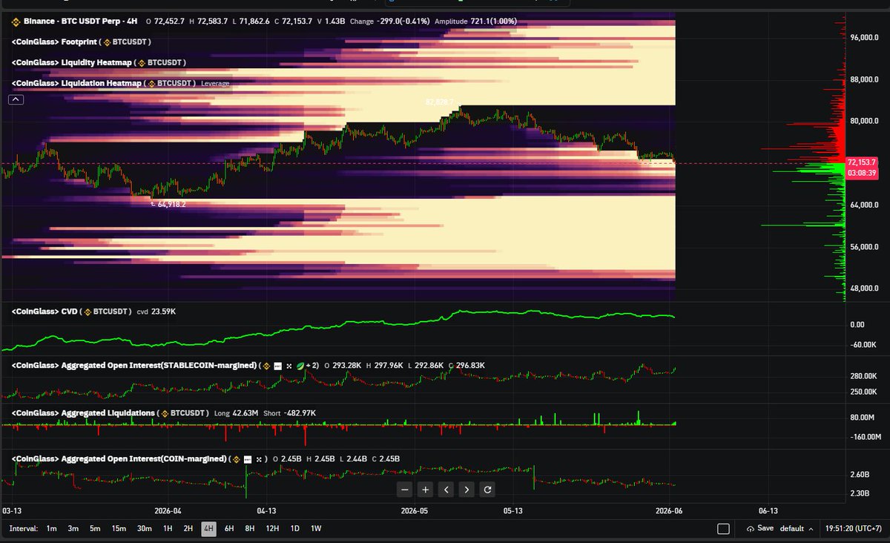
Task: Click the Short -482.97K liquidation value
Action: point(289,412)
